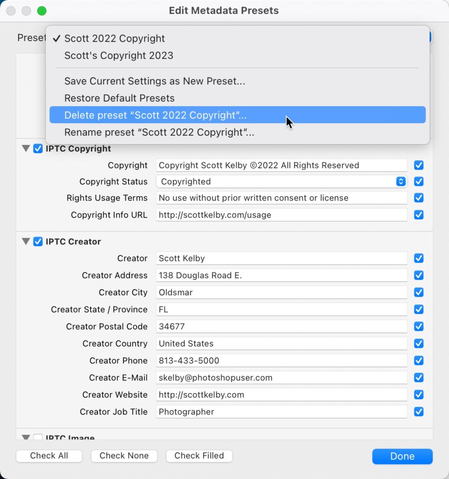The width and height of the screenshot is (449, 479).
Task: Click the green zoom window button
Action: (x=42, y=11)
